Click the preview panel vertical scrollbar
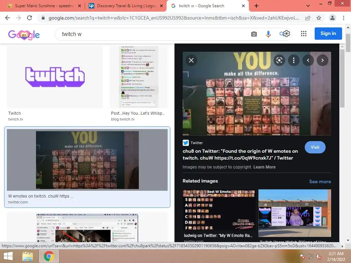 tap(342, 78)
